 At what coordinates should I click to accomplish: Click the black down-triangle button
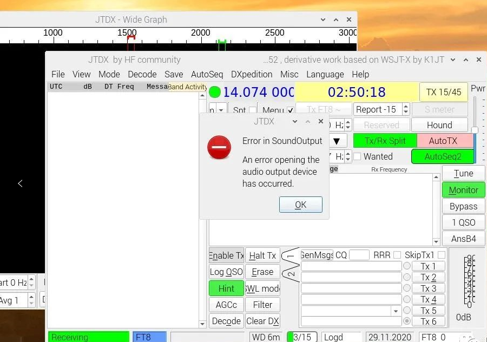click(336, 141)
